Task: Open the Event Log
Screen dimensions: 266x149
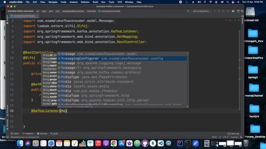Action: click(x=233, y=134)
